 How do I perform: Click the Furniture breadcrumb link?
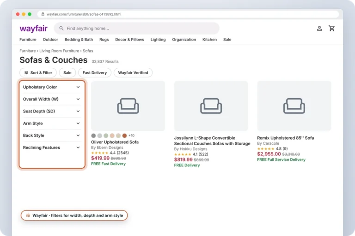pyautogui.click(x=28, y=51)
